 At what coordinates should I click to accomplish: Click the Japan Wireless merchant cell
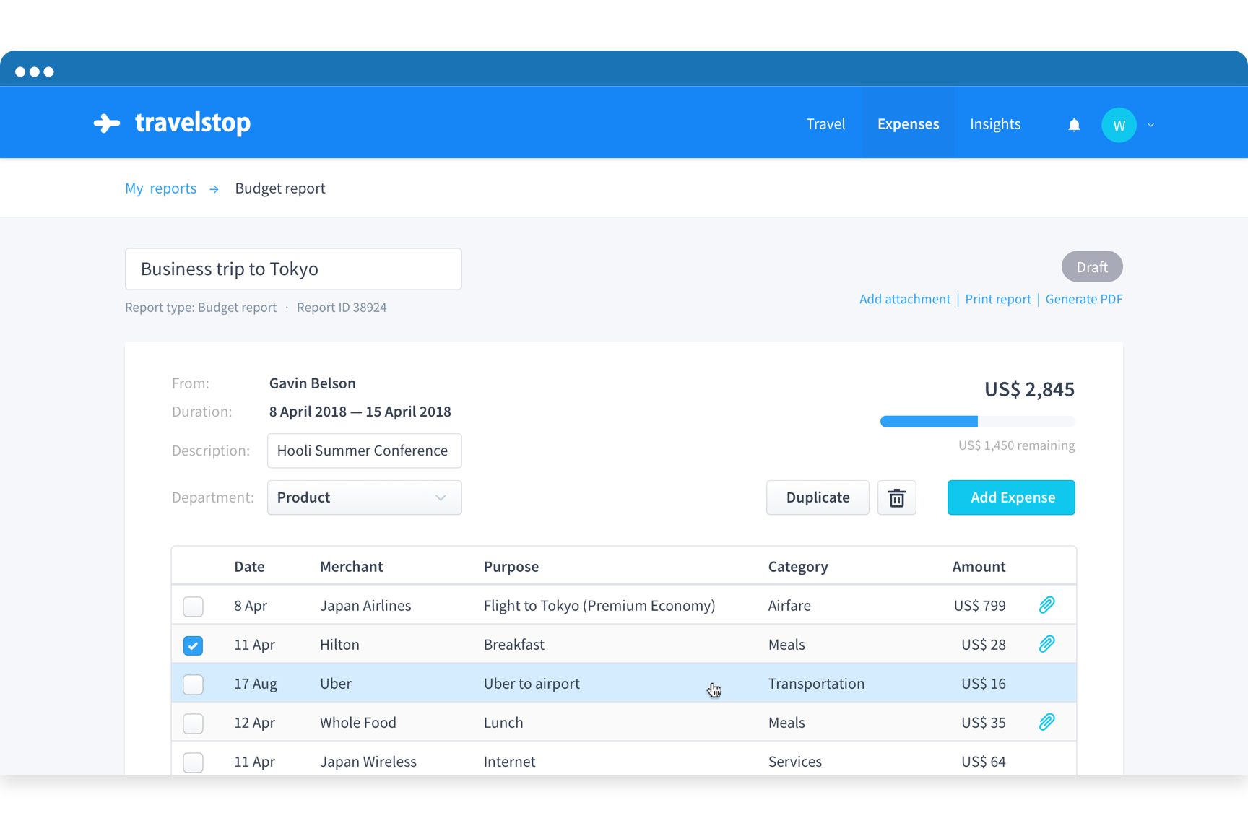tap(368, 762)
